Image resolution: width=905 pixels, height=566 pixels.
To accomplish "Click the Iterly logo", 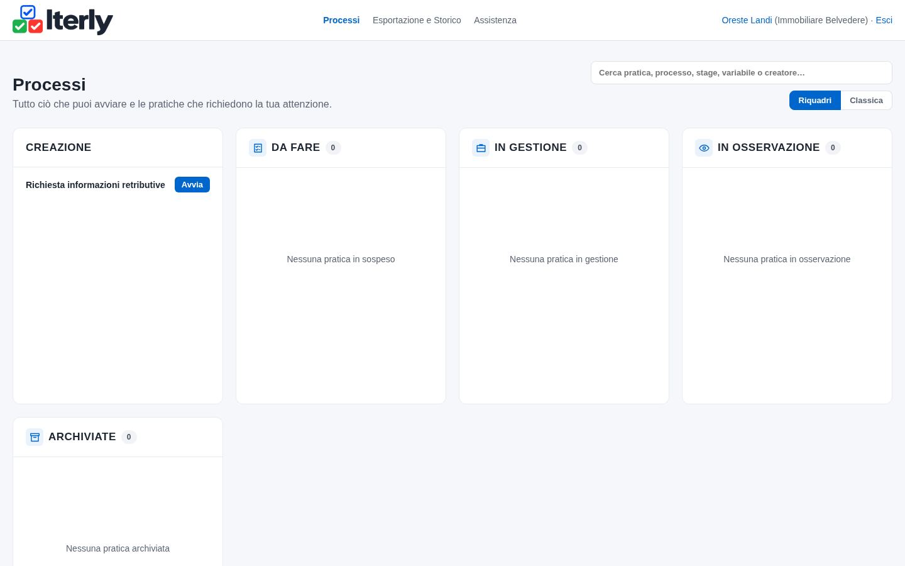I will (63, 20).
